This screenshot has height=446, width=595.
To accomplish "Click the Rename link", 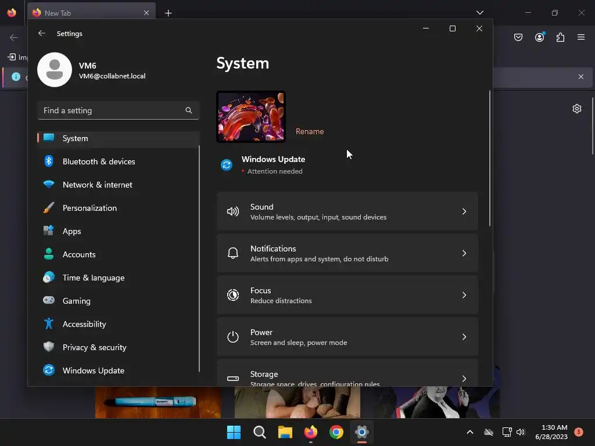I will point(310,131).
